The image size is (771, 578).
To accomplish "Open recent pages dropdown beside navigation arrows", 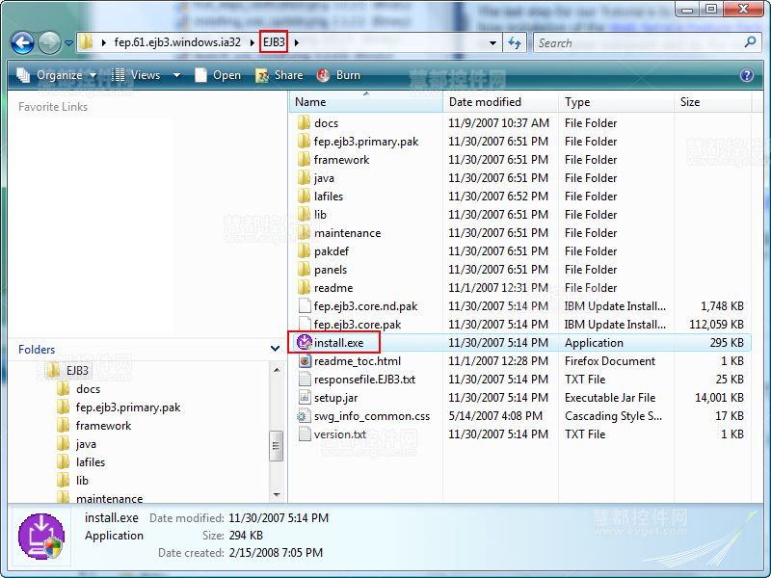I will (x=68, y=43).
